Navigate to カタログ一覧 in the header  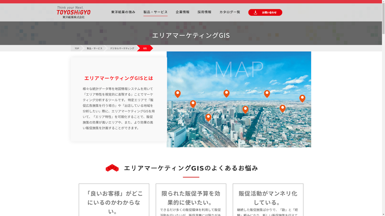pyautogui.click(x=229, y=12)
